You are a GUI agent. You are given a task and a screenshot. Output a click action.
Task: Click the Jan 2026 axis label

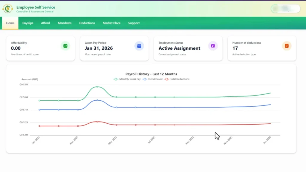267,140
